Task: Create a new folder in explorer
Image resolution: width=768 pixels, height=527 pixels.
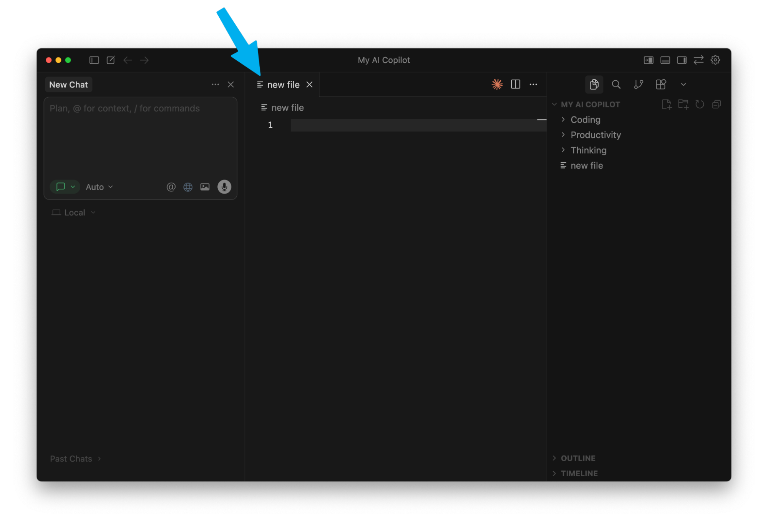Action: click(x=683, y=105)
